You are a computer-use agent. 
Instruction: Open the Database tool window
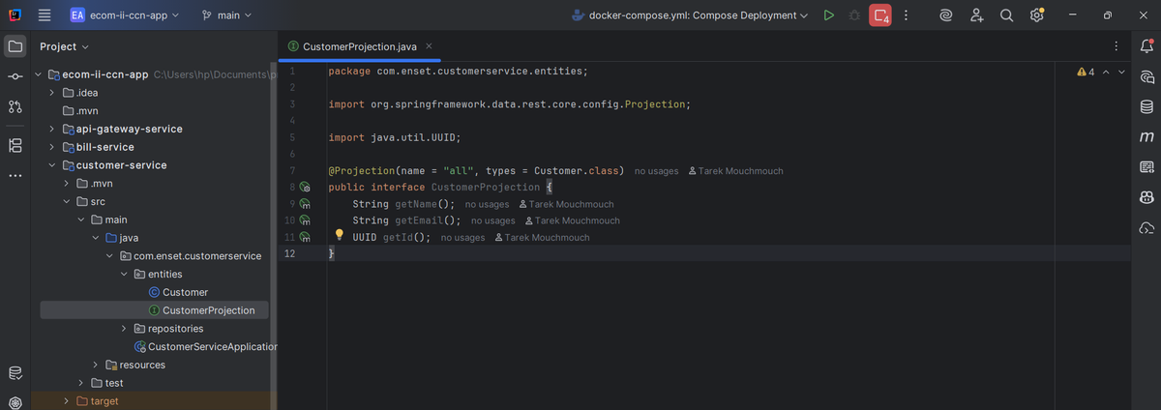1146,106
